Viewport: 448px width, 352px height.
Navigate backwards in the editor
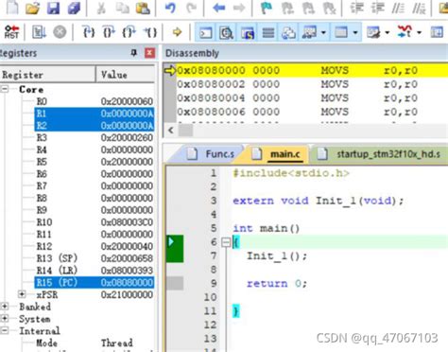218,9
